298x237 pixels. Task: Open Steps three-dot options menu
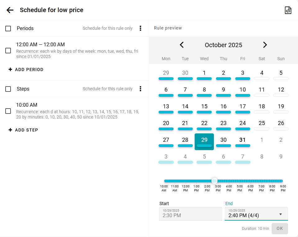[140, 89]
